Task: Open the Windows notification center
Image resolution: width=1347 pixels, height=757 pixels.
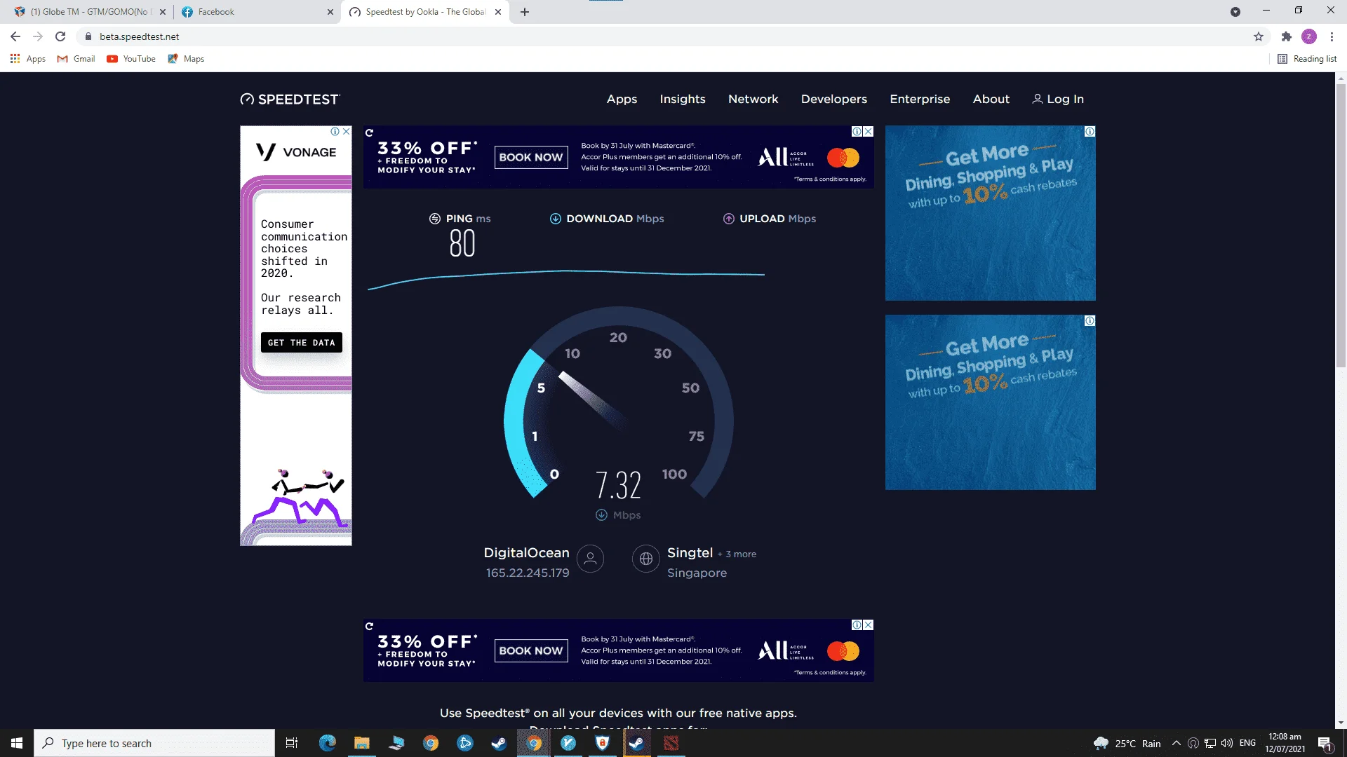Action: click(1325, 743)
